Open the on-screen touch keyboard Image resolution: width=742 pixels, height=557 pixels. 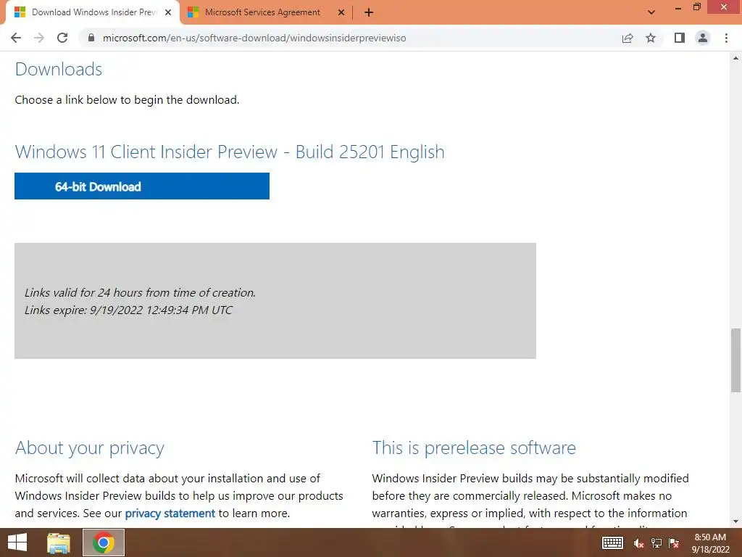tap(612, 542)
